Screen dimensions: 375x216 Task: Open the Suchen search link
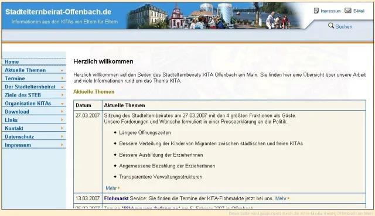(344, 26)
